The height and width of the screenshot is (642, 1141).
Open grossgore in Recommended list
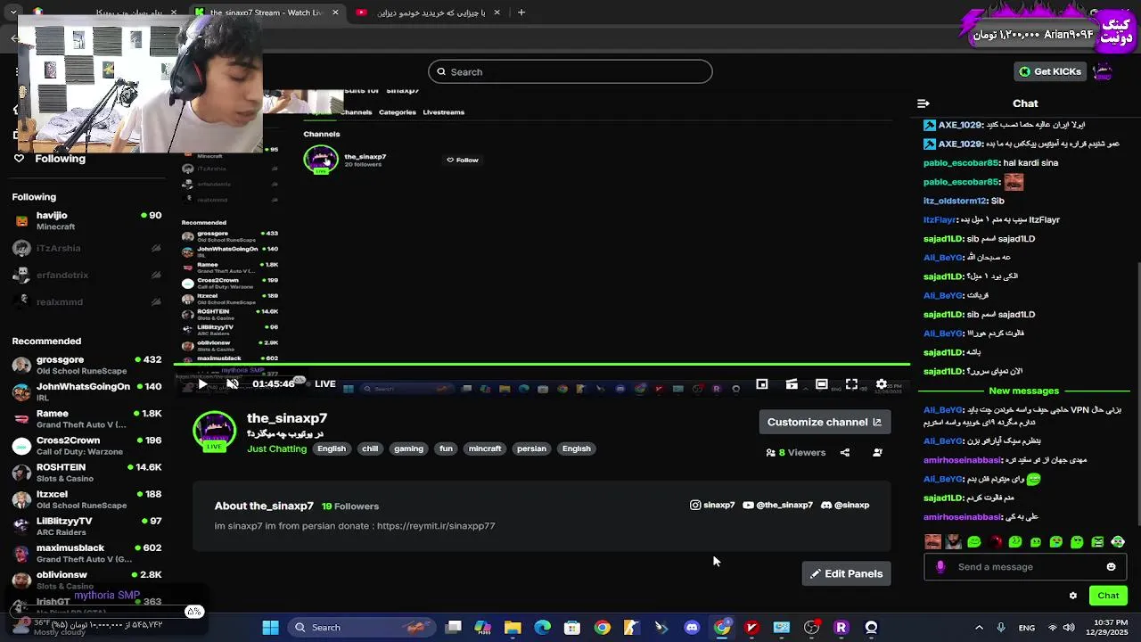86,365
